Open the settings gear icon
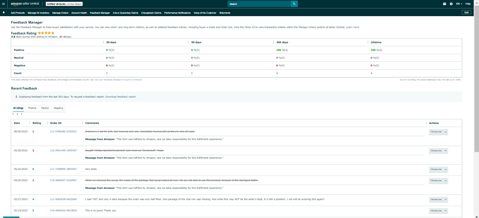 pos(451,4)
